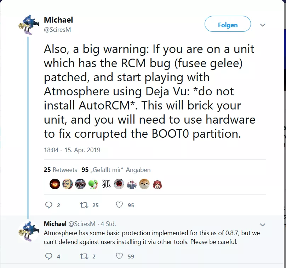View the 95 Gefällt mir-Angaben list
This screenshot has width=286, height=268.
(116, 170)
